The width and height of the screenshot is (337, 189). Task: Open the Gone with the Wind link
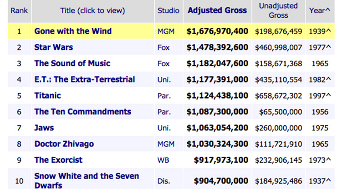pyautogui.click(x=73, y=31)
